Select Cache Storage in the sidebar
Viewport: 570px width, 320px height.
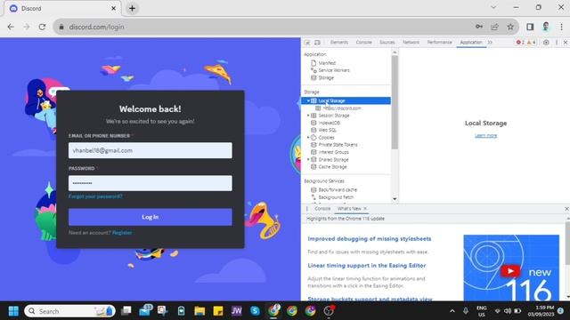pos(332,167)
